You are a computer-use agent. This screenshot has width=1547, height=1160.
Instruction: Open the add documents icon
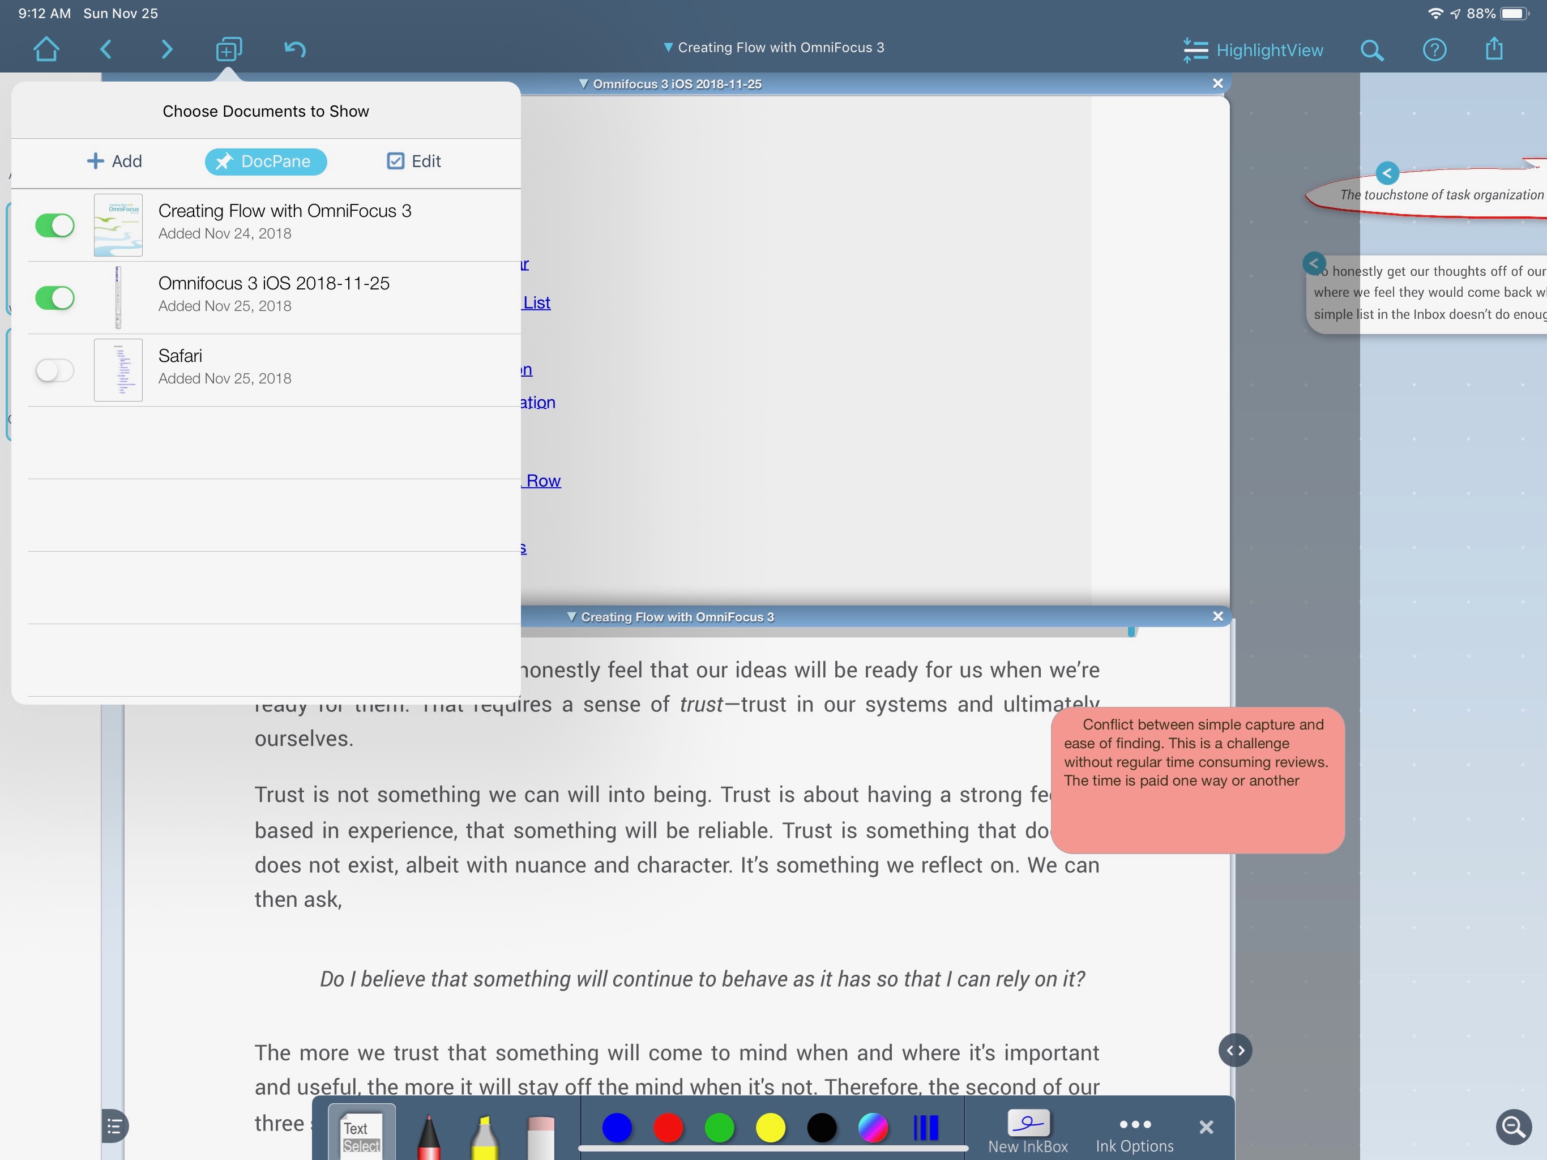(229, 49)
